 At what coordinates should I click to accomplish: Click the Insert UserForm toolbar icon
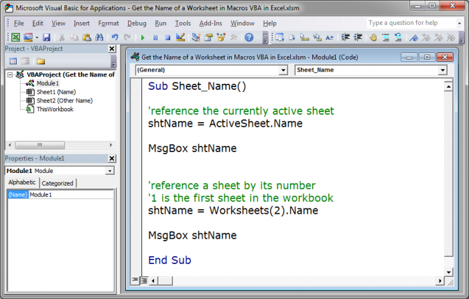click(28, 38)
